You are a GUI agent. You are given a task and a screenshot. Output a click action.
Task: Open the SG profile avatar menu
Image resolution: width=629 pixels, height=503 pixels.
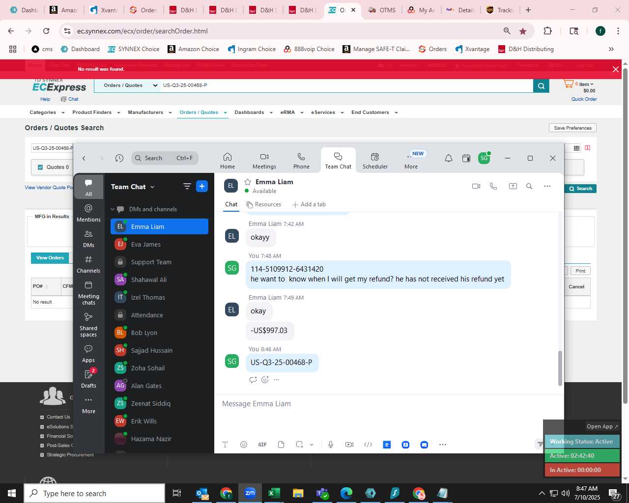coord(484,158)
